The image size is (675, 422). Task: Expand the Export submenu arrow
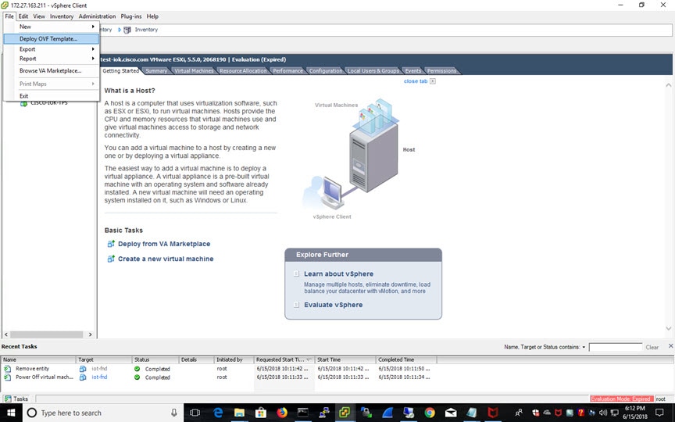pyautogui.click(x=93, y=49)
